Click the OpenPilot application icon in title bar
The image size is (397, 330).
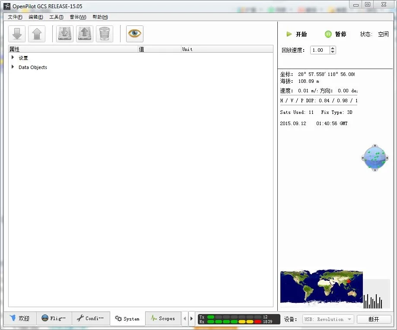pyautogui.click(x=7, y=6)
